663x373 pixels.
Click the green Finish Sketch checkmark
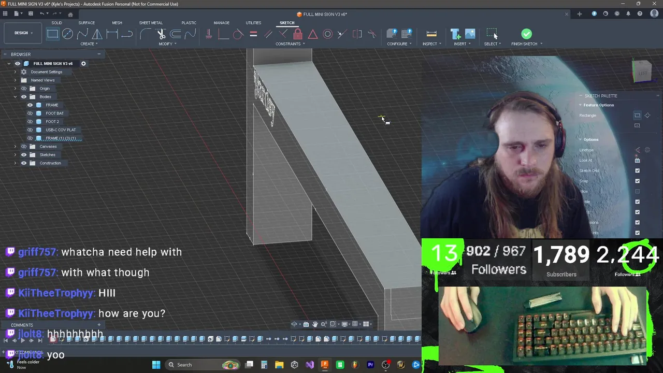526,34
